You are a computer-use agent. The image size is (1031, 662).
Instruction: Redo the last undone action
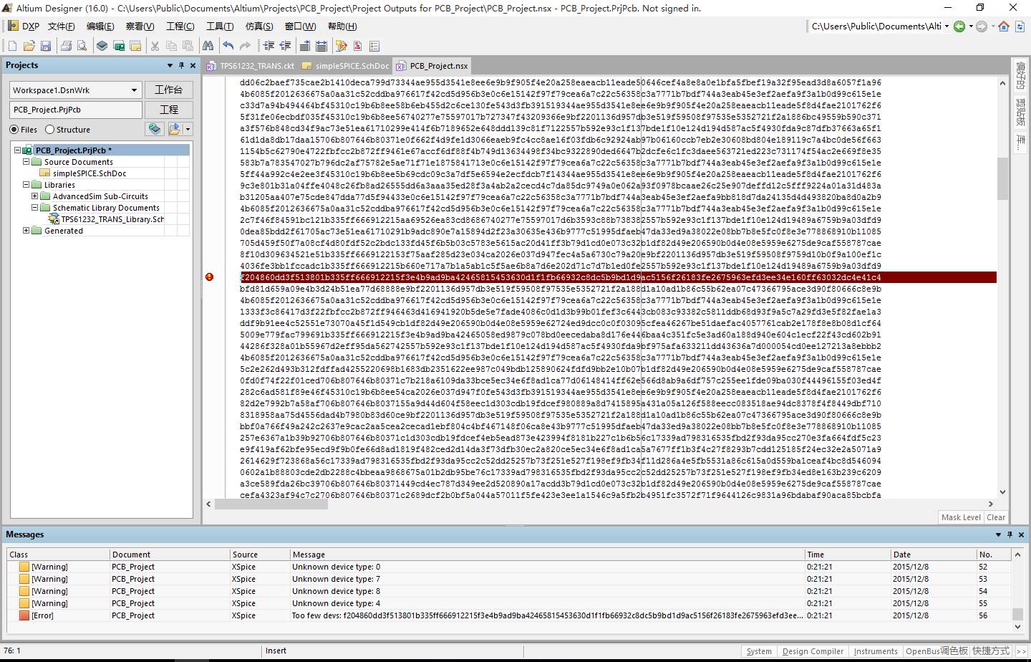(x=245, y=46)
